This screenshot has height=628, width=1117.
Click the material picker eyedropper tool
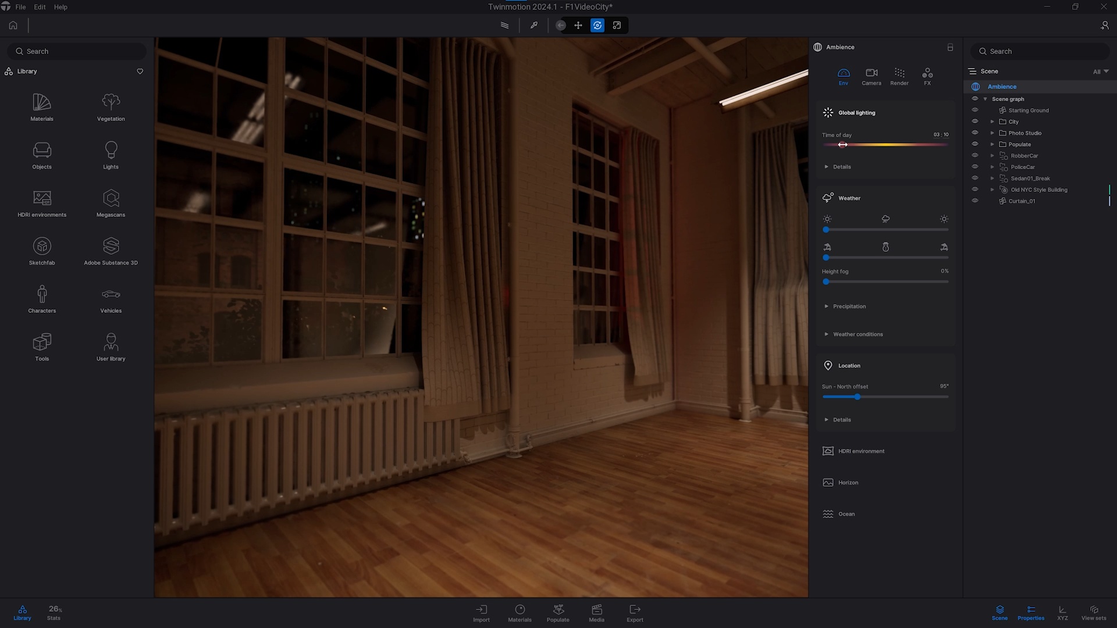(533, 25)
